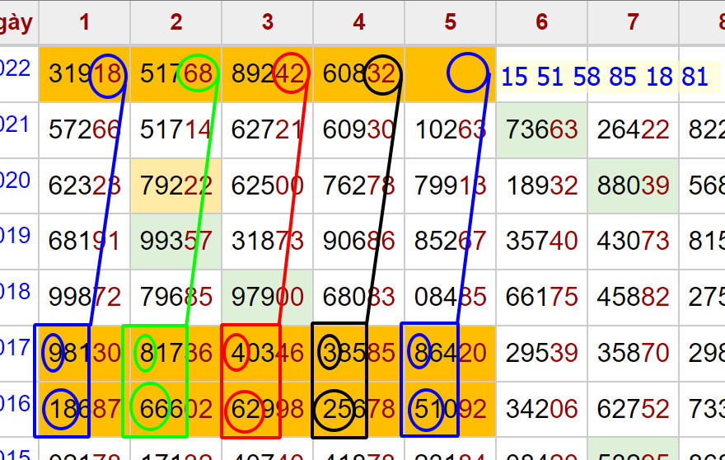Click the cell showing 86420
725x460 pixels.
click(x=451, y=354)
